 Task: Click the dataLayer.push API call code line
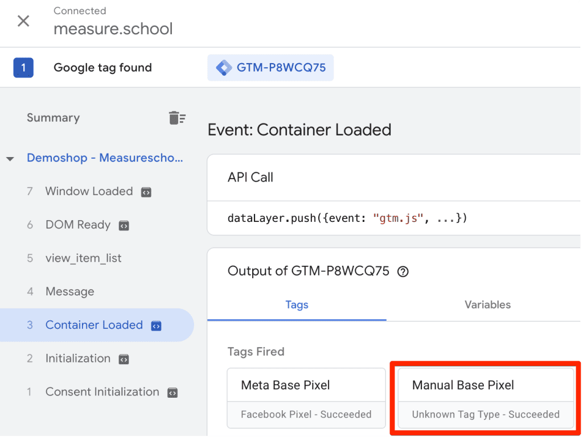pos(347,218)
